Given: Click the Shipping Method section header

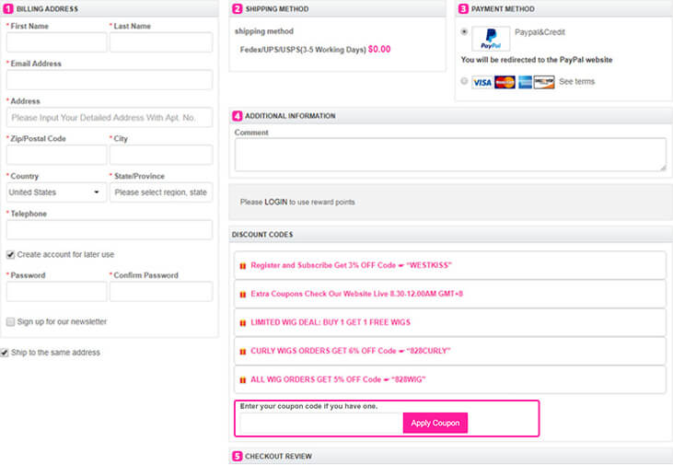Looking at the screenshot, I should (x=337, y=8).
